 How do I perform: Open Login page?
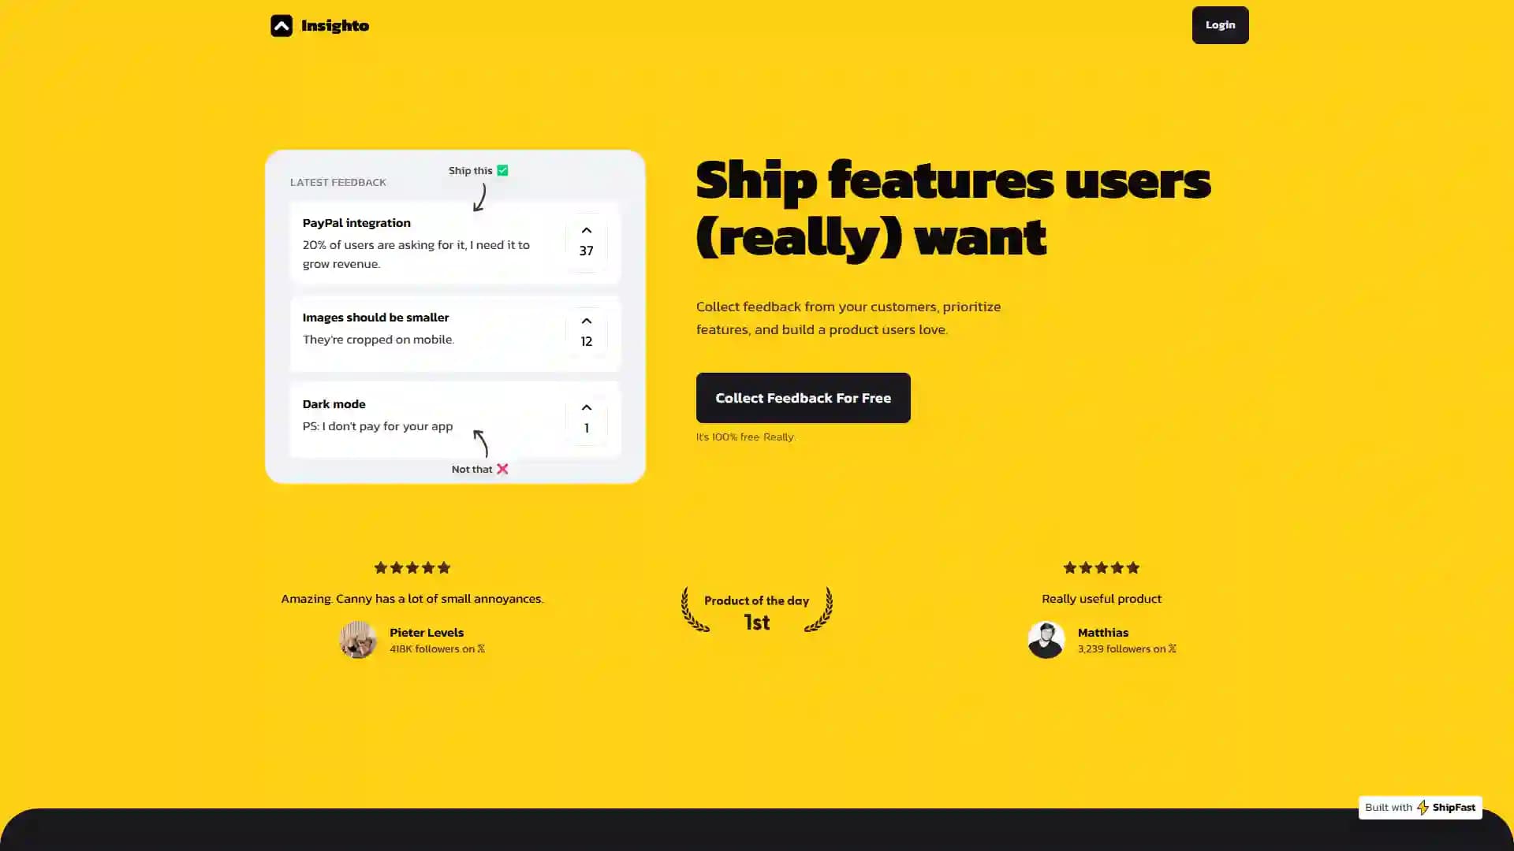pos(1220,25)
